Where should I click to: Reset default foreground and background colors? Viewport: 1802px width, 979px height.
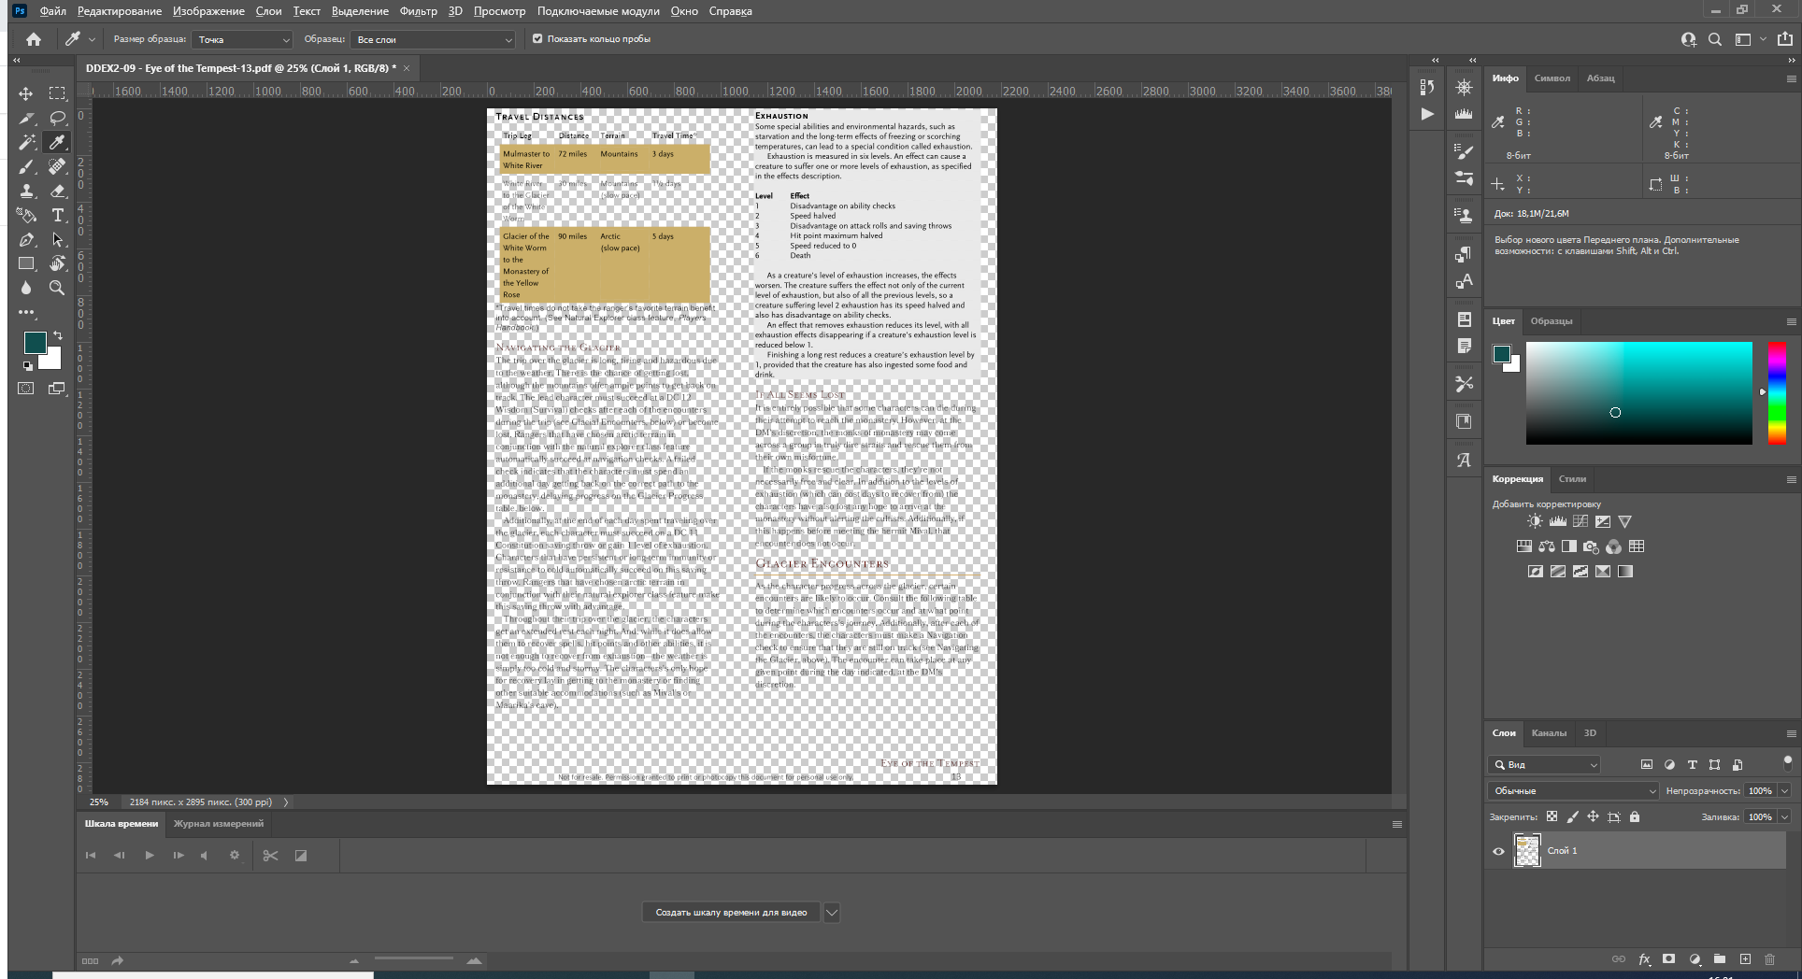pos(28,365)
